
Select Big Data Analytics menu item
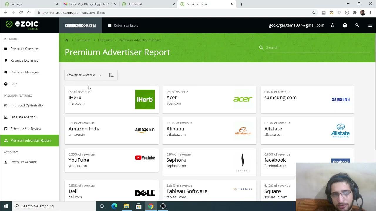[x=23, y=117]
